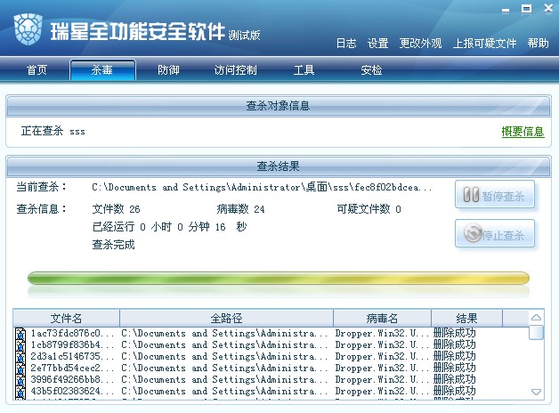Select file name 3996f49266bb8...
559x413 pixels.
[x=72, y=379]
